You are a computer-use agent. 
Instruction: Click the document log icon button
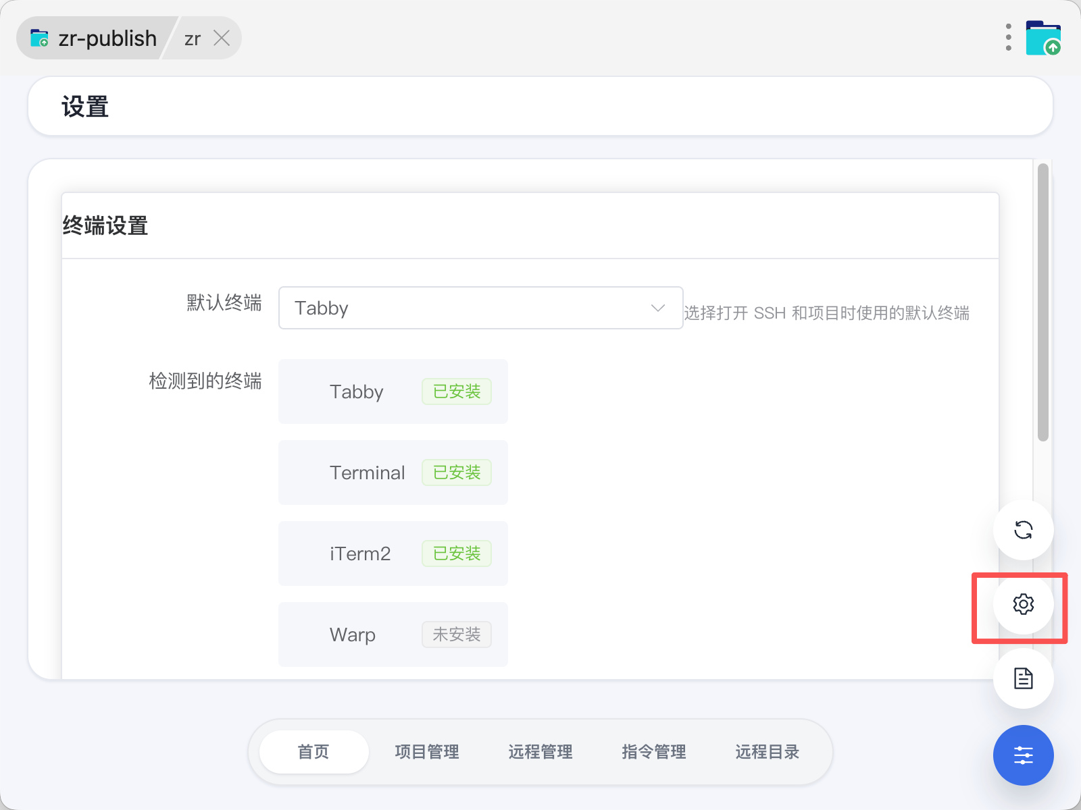[1023, 678]
